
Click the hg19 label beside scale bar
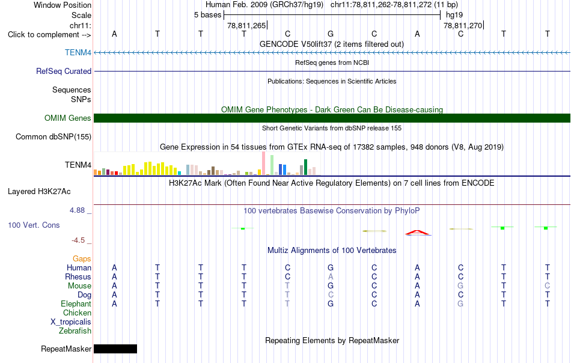click(454, 15)
